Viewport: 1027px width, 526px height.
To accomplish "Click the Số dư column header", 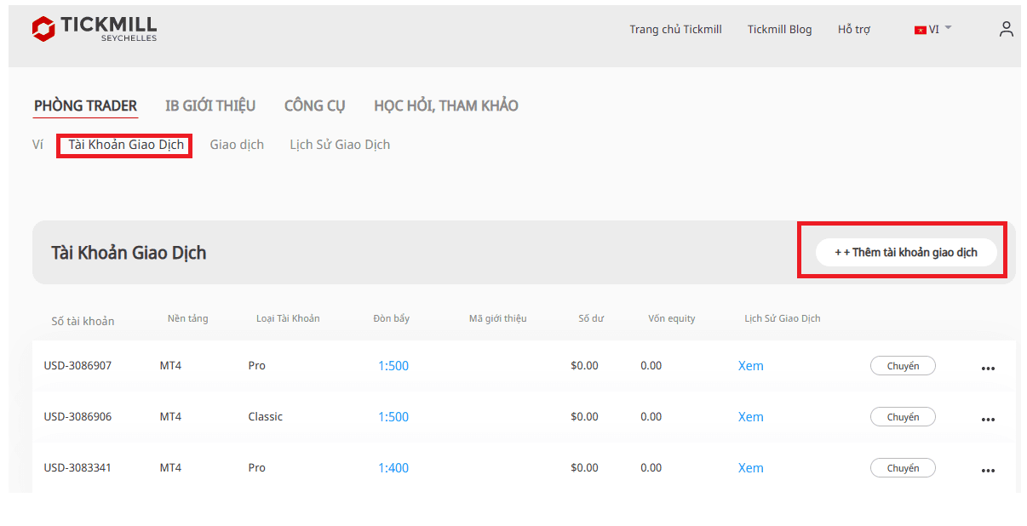I will click(x=591, y=318).
